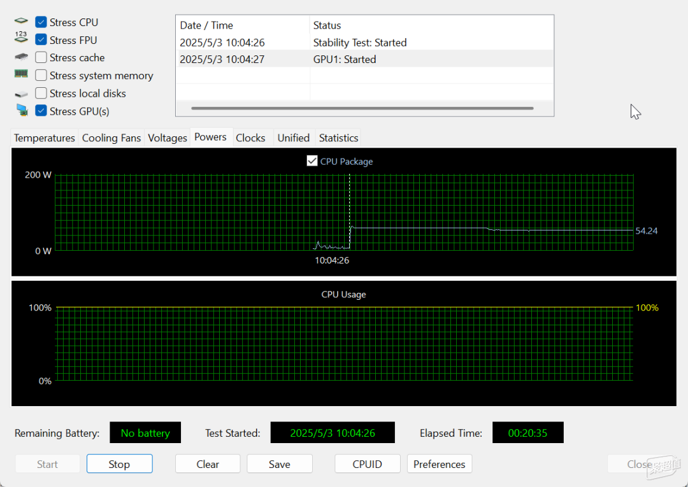Click the CPU Usage graph title

[343, 295]
